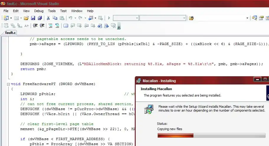269x146 pixels.
Task: Open the text editor toolbar options dropdown
Action: [119, 26]
